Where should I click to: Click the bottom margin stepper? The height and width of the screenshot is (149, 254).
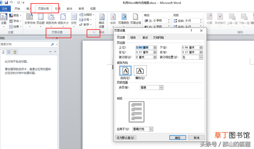pos(201,48)
